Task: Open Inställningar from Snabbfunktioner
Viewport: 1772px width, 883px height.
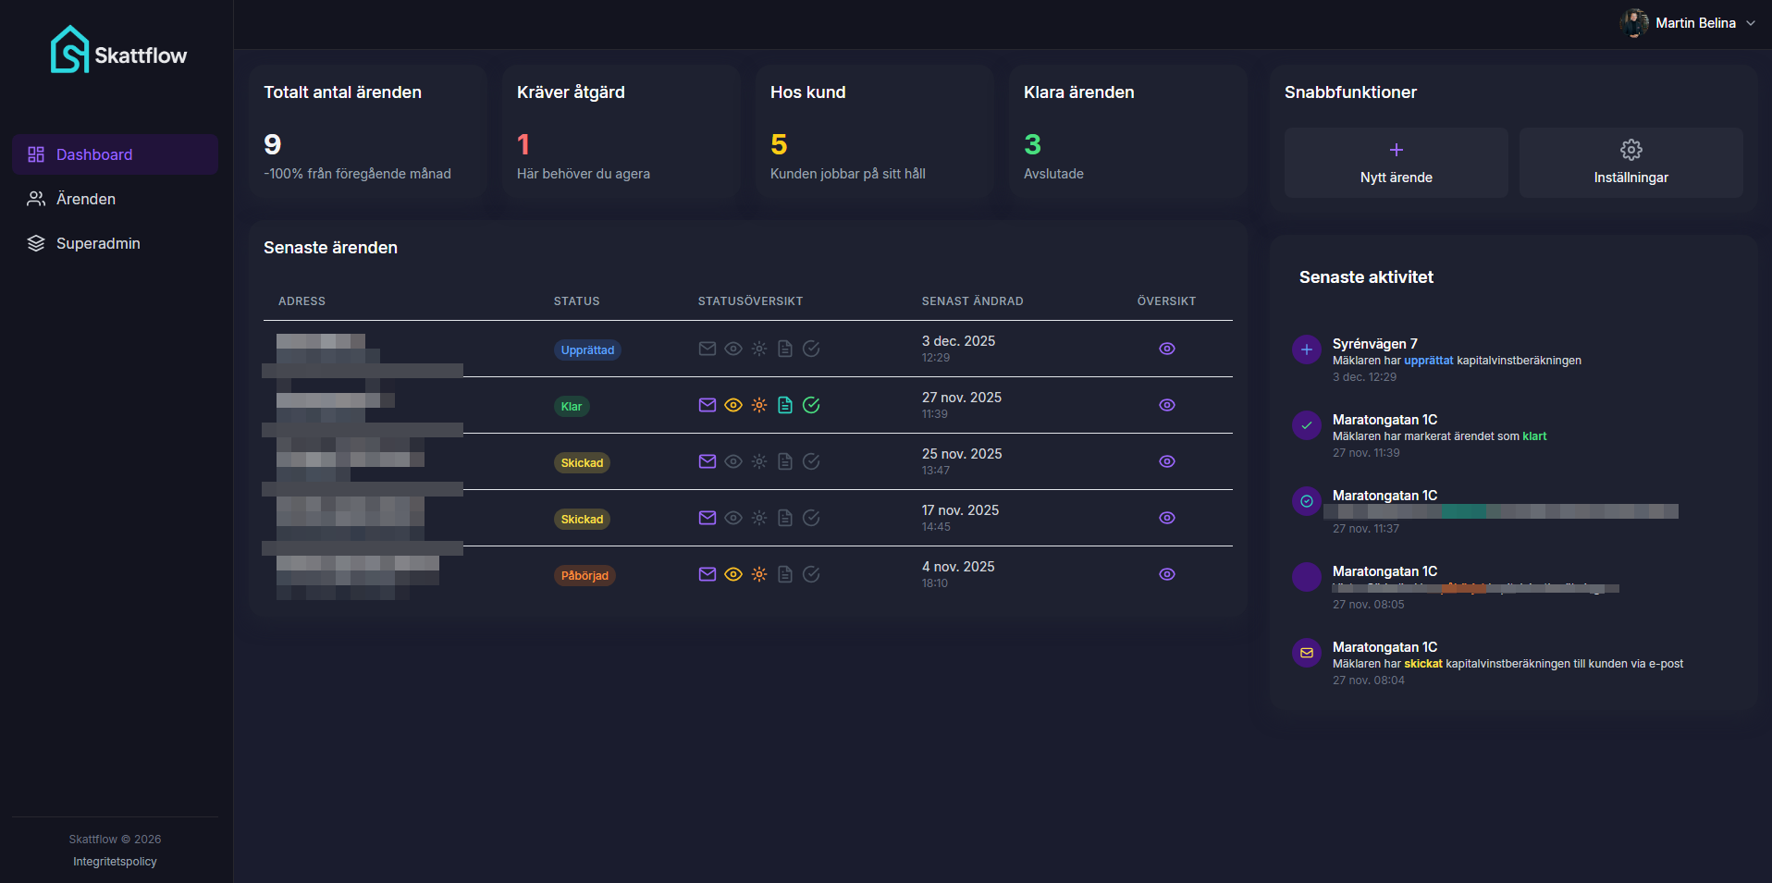Action: pyautogui.click(x=1631, y=163)
